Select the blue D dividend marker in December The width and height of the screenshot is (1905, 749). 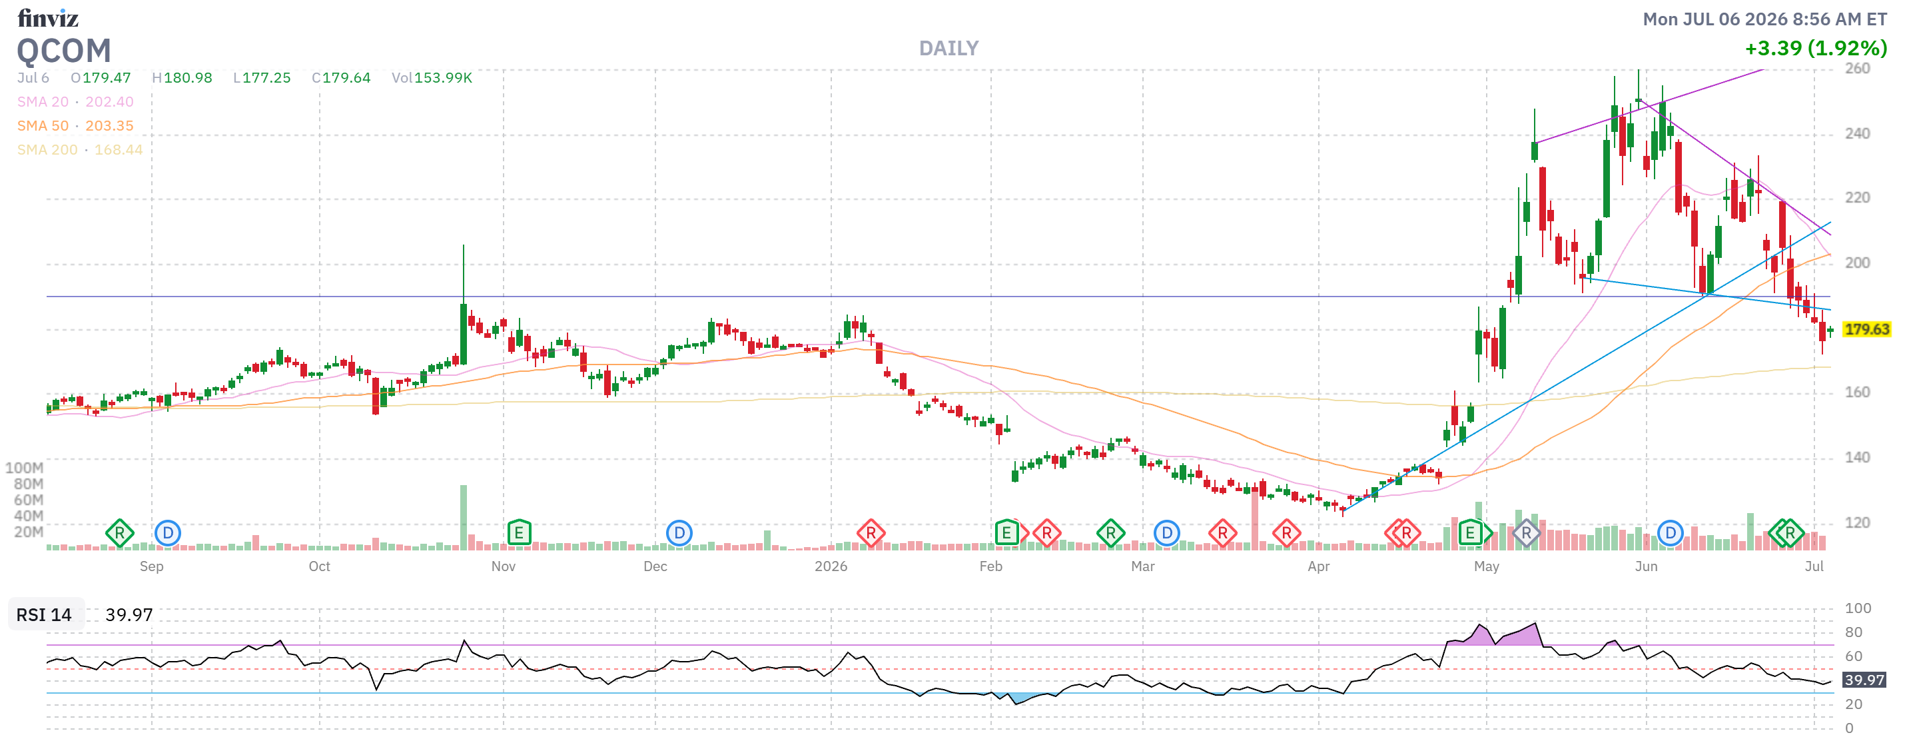pos(679,533)
